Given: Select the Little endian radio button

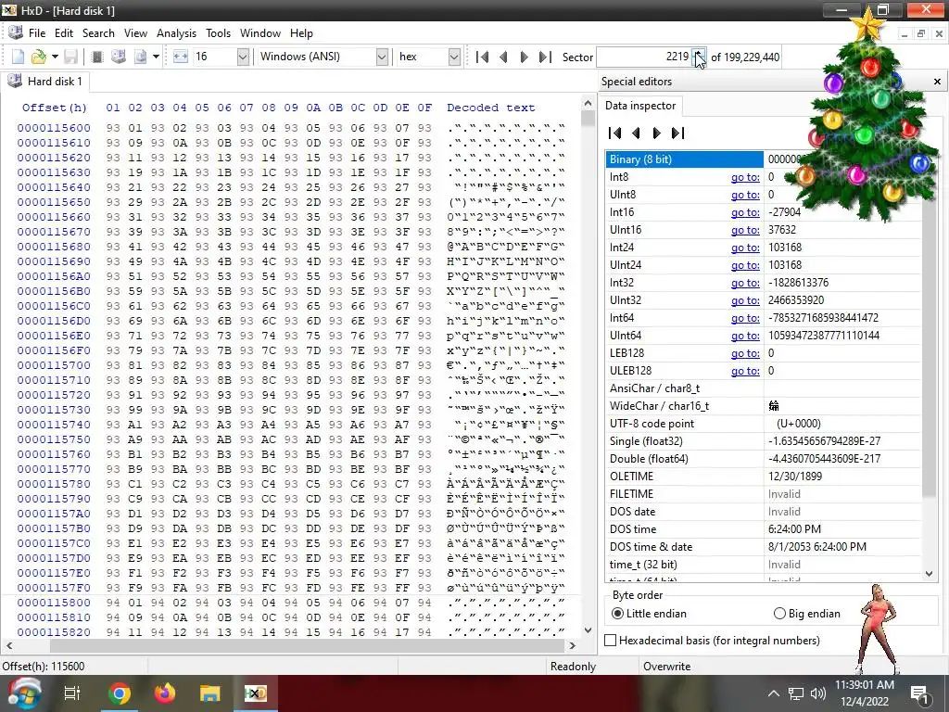Looking at the screenshot, I should point(617,614).
